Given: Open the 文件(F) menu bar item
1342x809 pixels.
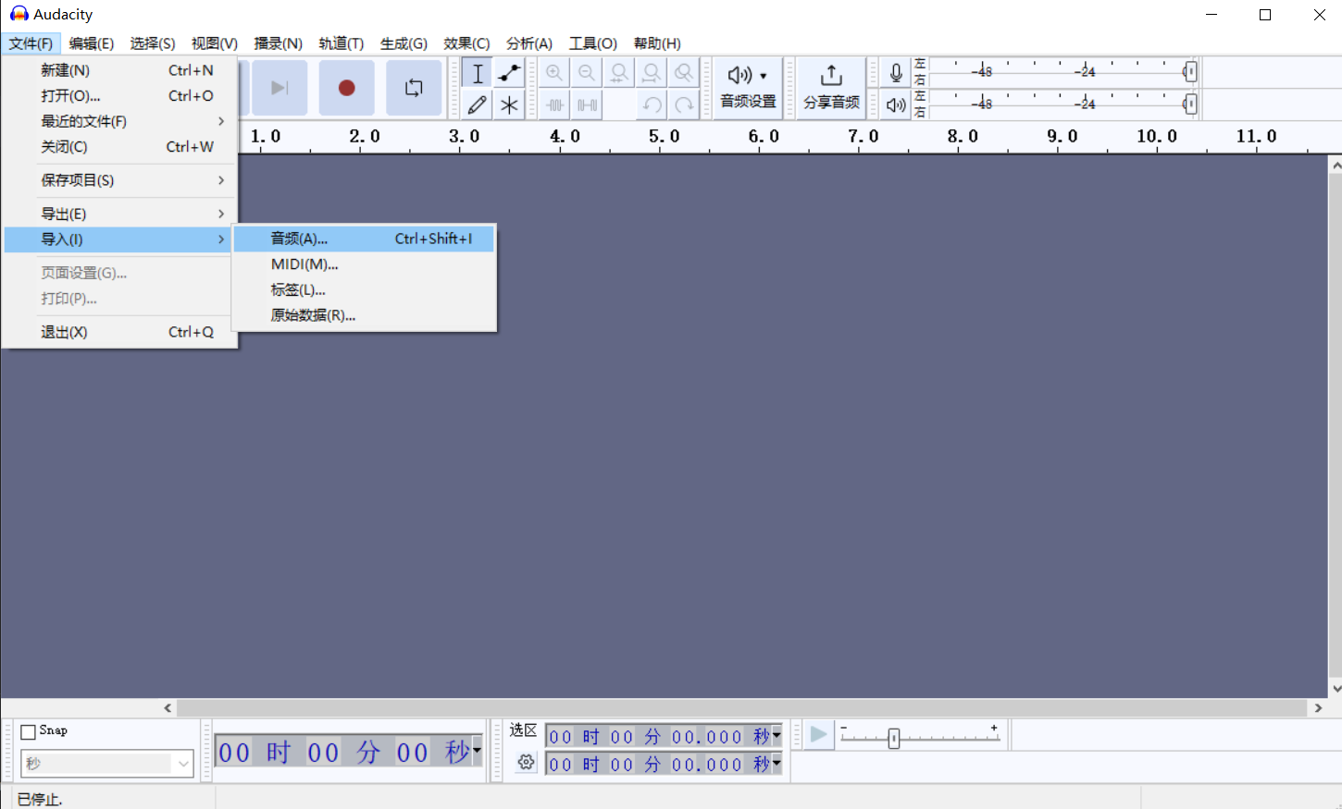Looking at the screenshot, I should coord(31,43).
